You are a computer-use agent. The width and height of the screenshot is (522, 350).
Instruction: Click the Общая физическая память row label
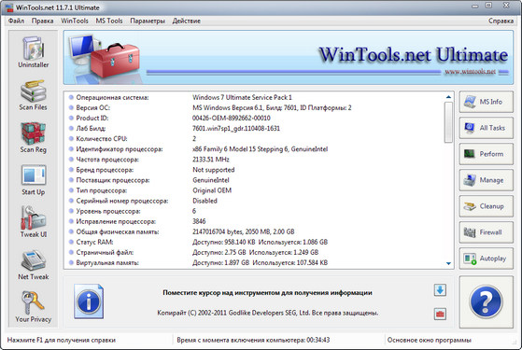[118, 231]
